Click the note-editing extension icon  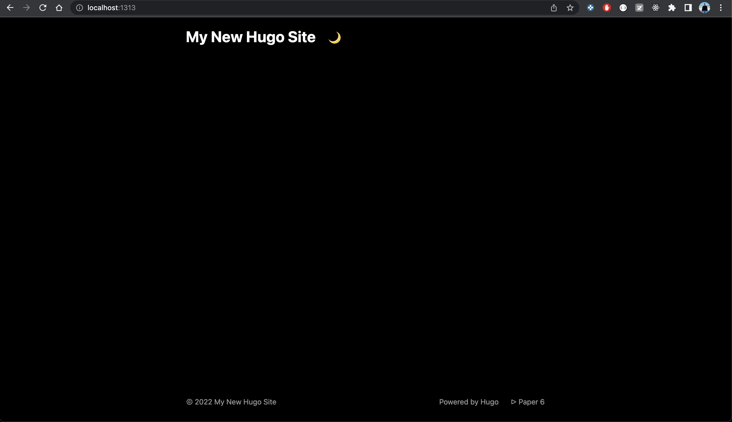coord(639,8)
